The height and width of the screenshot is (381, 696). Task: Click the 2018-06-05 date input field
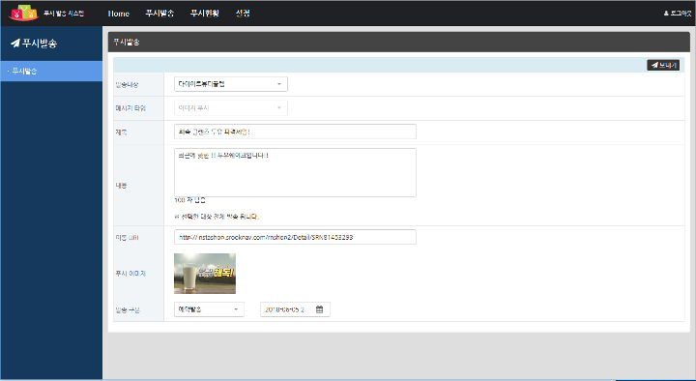click(295, 309)
